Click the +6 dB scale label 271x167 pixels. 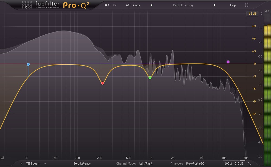click(x=254, y=38)
